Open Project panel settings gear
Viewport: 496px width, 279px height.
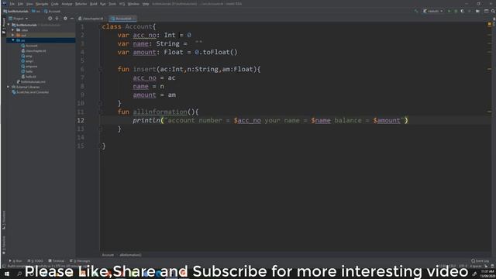65,19
